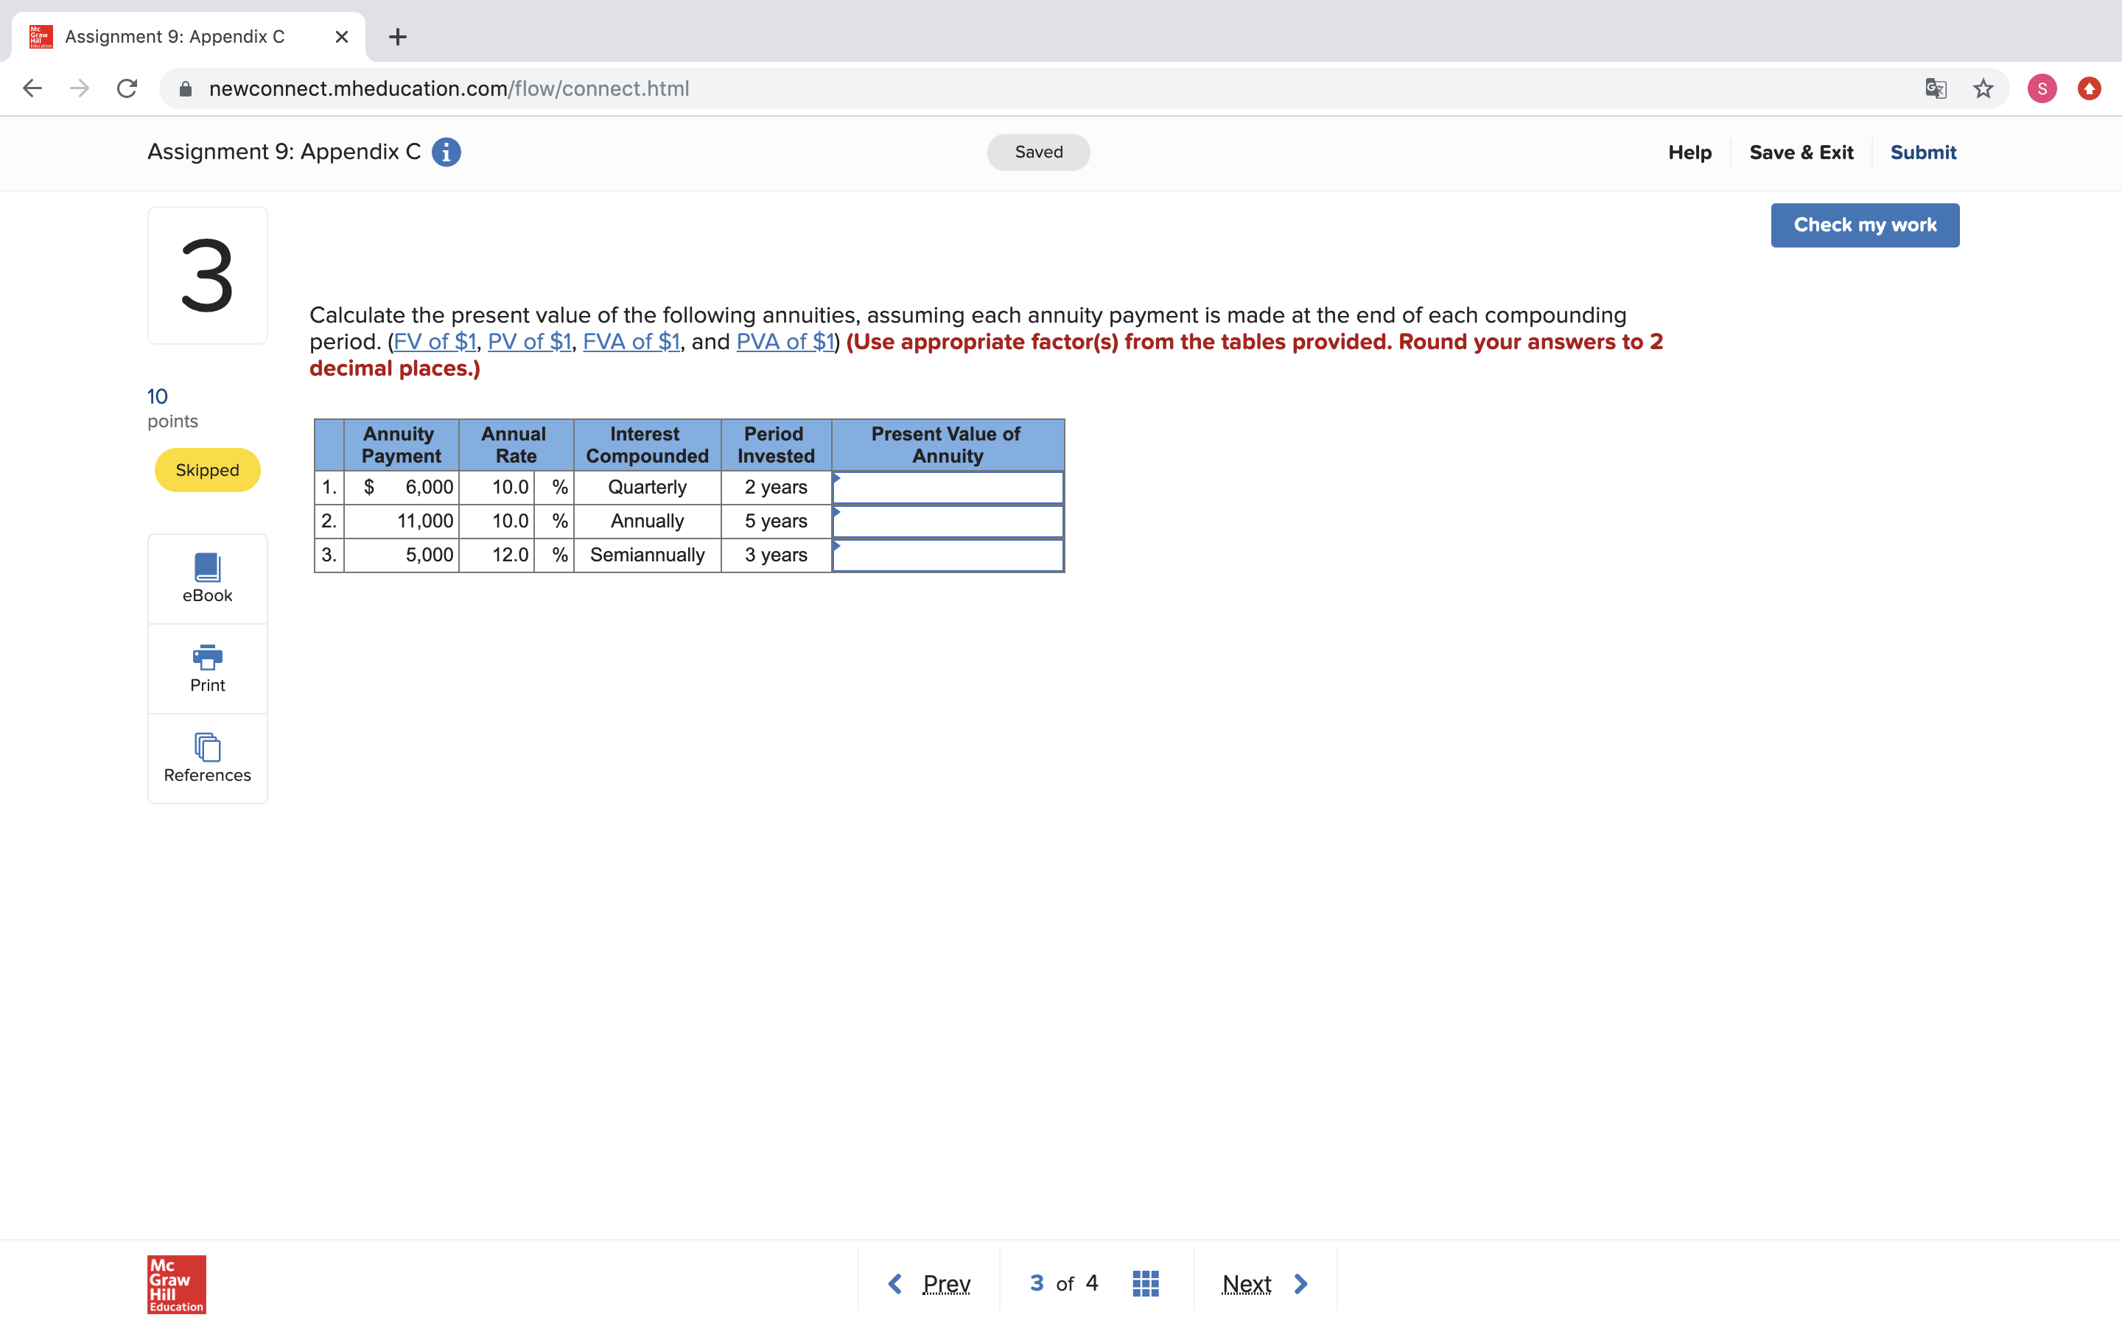Open the References panel
The image size is (2122, 1326).
[207, 759]
